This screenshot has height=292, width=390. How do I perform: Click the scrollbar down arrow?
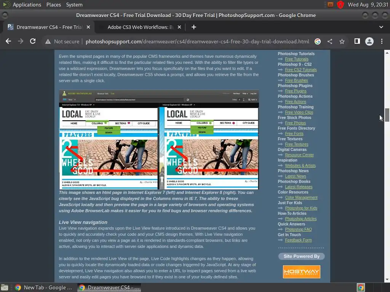(387, 279)
